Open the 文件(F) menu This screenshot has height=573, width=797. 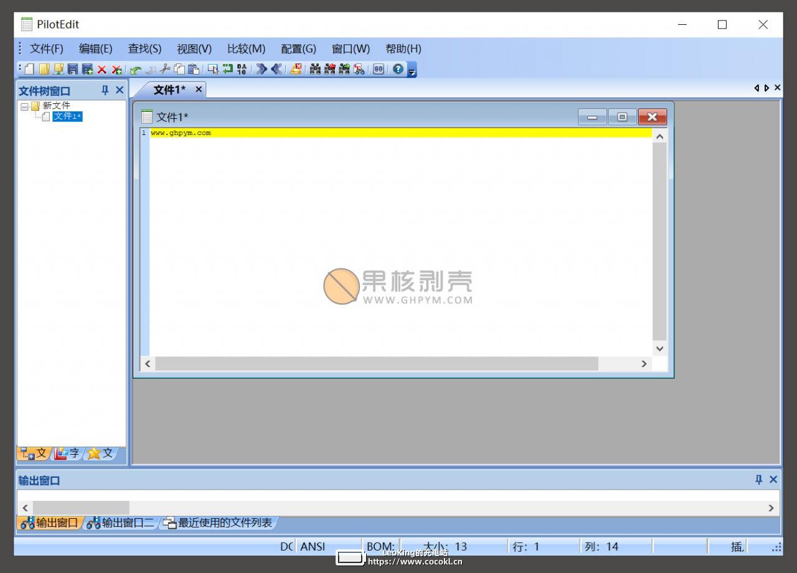coord(47,49)
